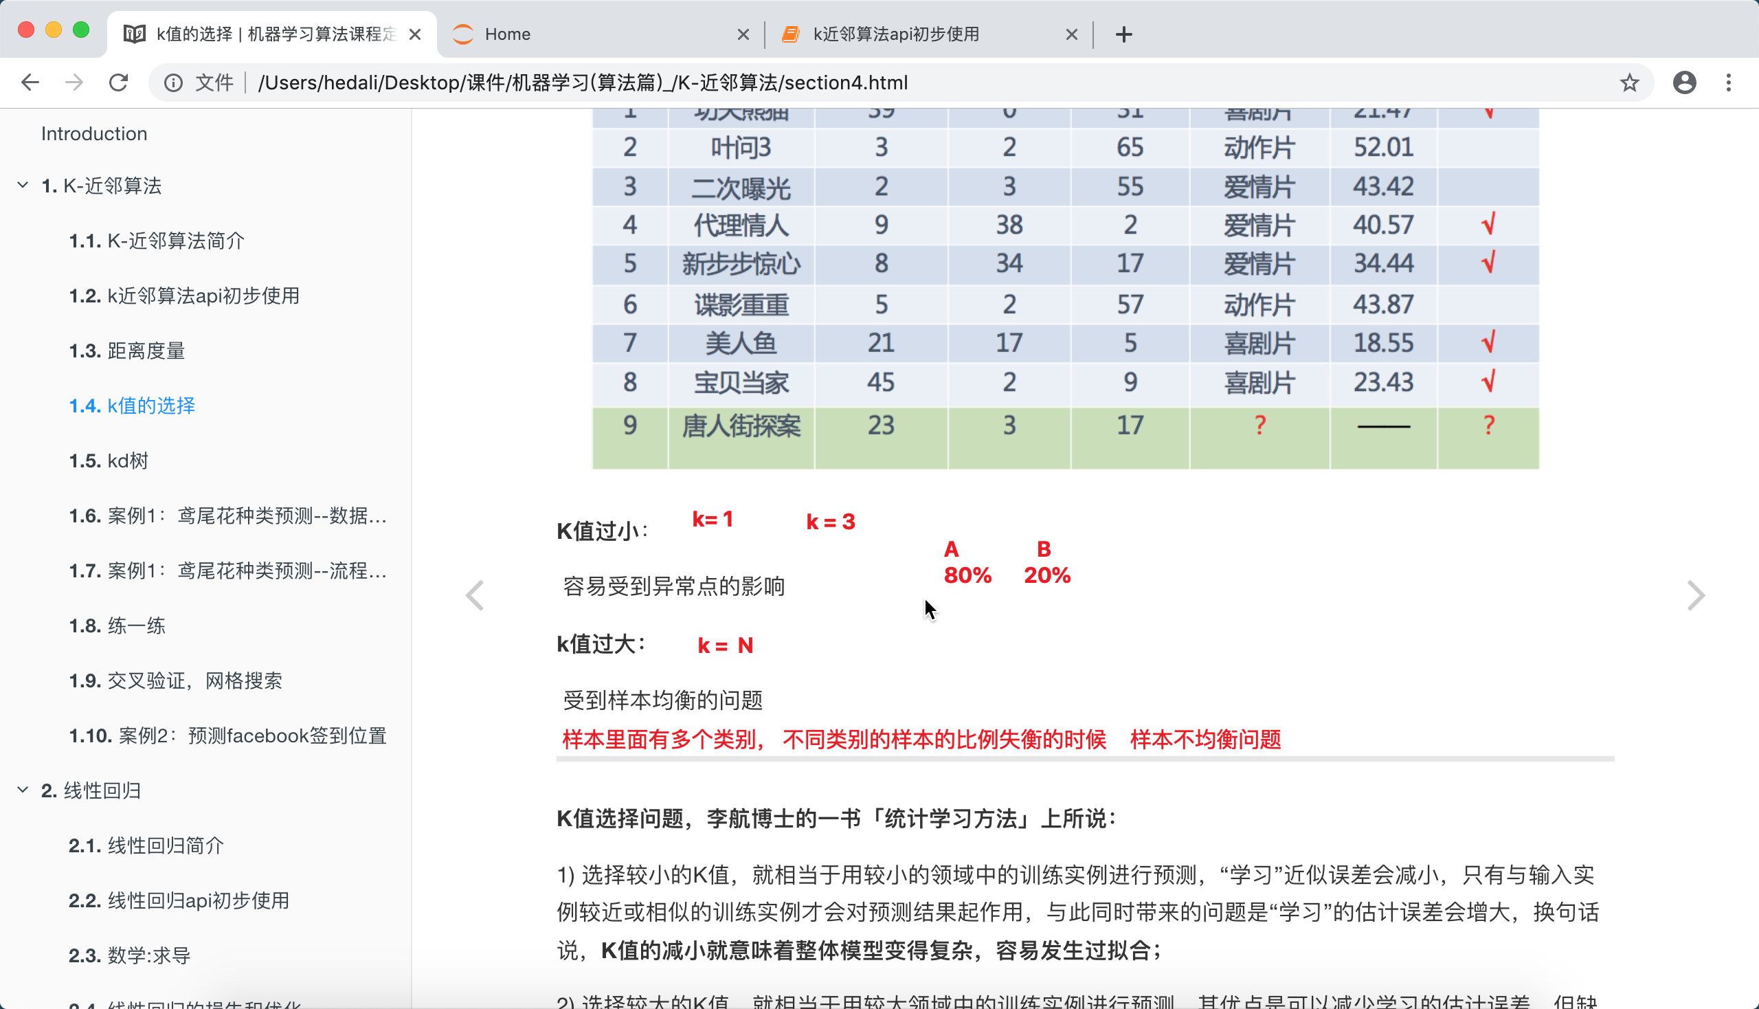The height and width of the screenshot is (1009, 1759).
Task: Open Chrome three-dot menu
Action: [x=1729, y=82]
